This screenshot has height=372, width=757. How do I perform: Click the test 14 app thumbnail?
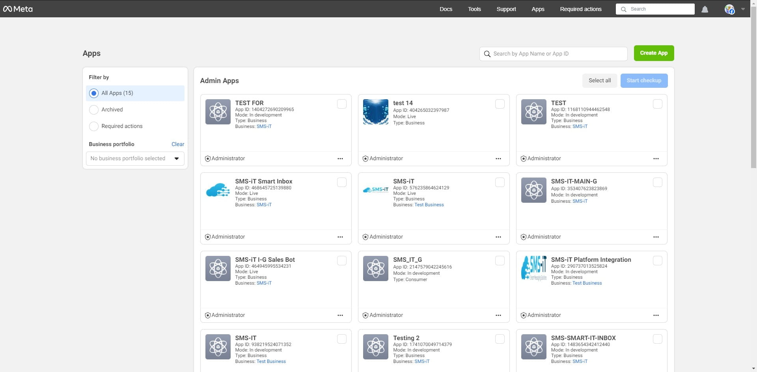[375, 112]
